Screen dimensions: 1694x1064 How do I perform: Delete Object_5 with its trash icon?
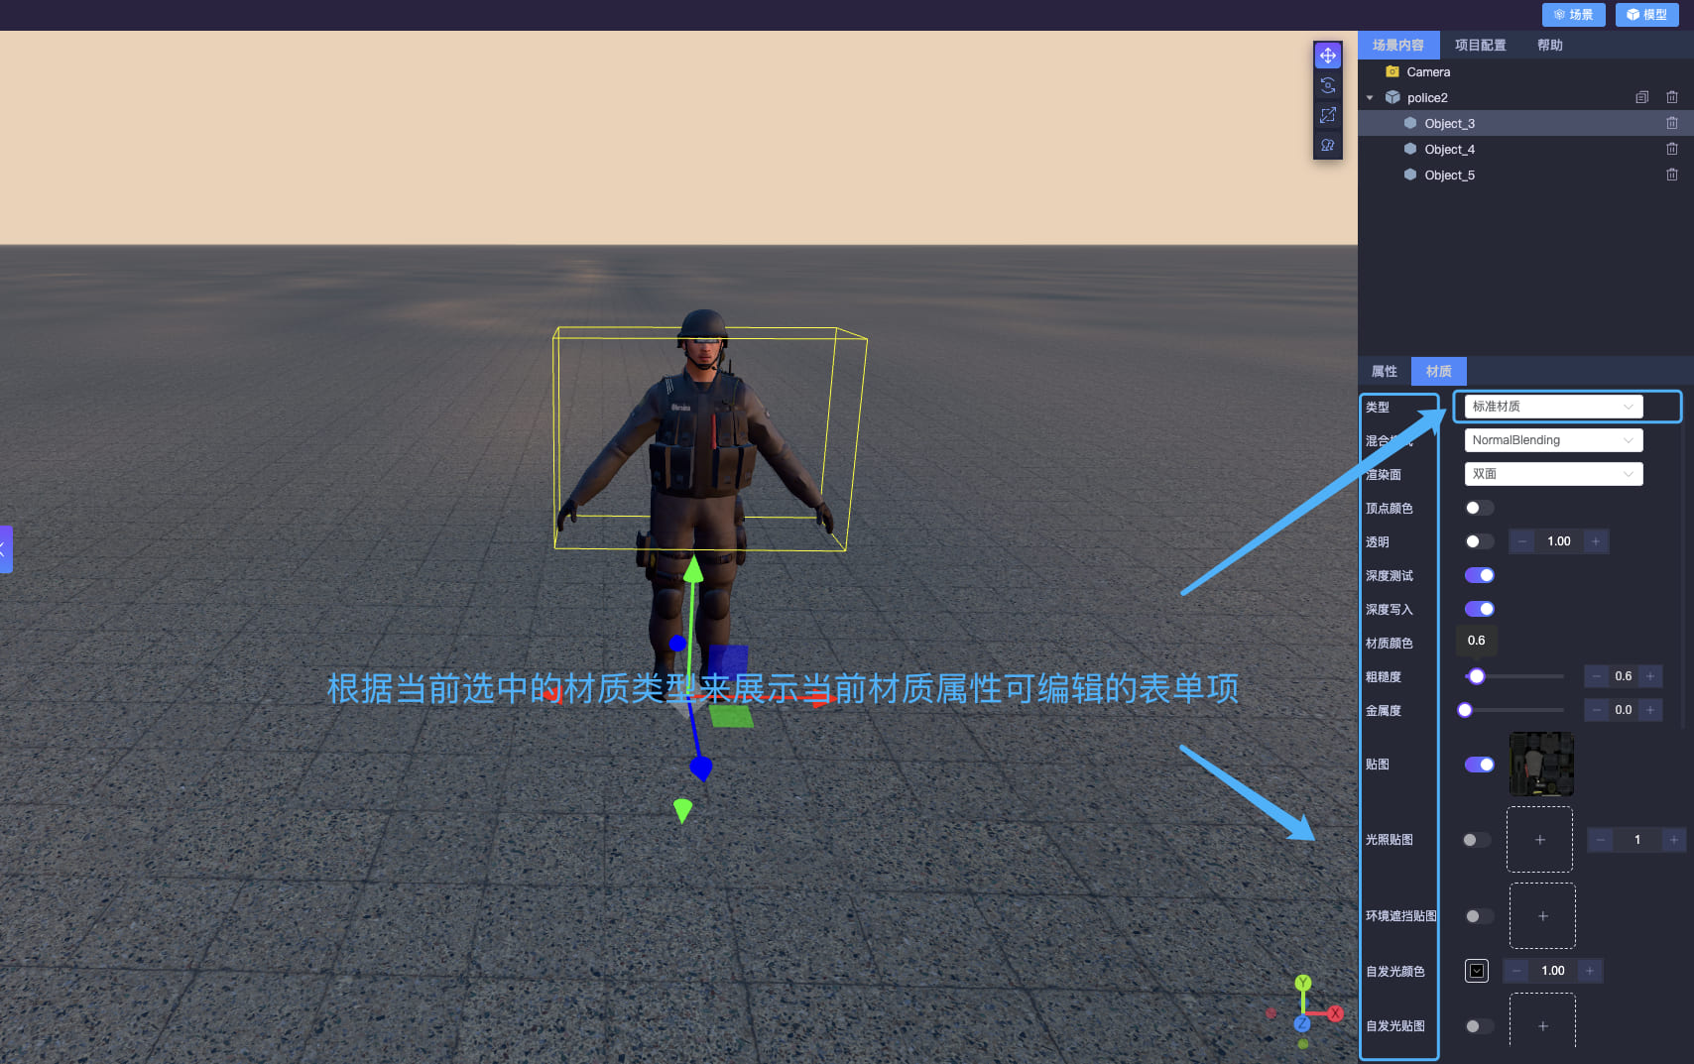1671,175
